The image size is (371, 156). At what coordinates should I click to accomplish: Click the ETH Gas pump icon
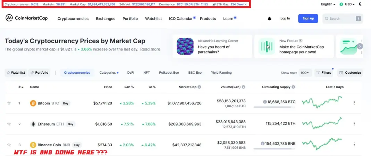[214, 4]
